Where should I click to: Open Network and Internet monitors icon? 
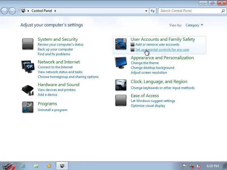pyautogui.click(x=28, y=67)
